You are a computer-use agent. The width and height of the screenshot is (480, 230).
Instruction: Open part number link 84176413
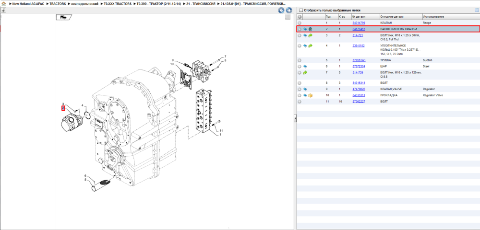click(x=359, y=29)
